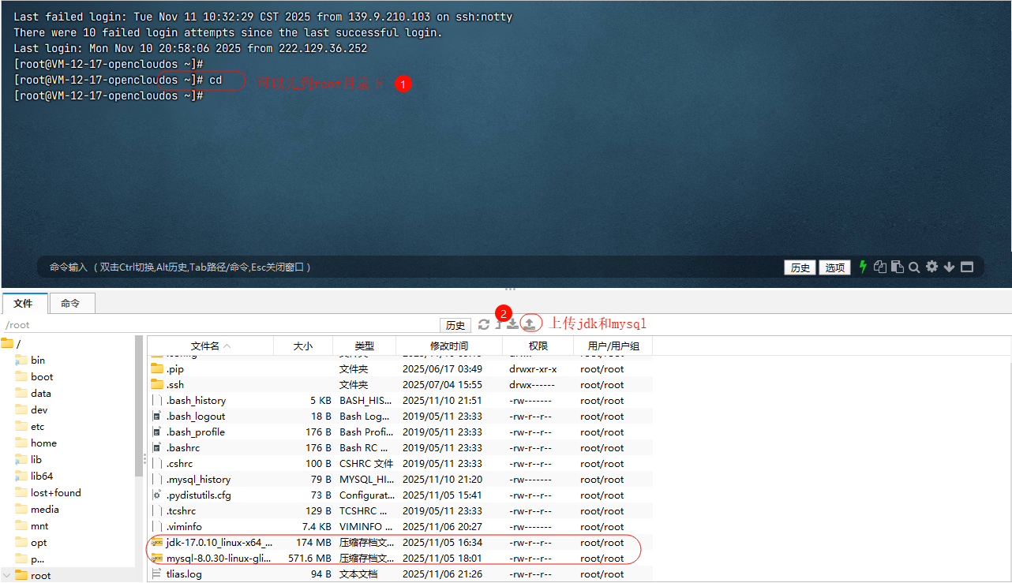Click the down-arrow icon in the terminal toolbar

click(949, 267)
